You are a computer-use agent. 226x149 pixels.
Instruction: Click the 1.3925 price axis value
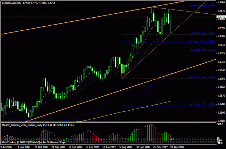pyautogui.click(x=221, y=53)
